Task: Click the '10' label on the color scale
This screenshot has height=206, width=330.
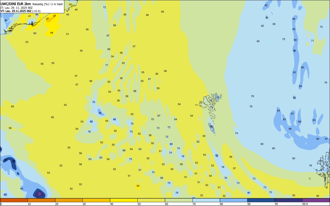Action: pos(29,204)
